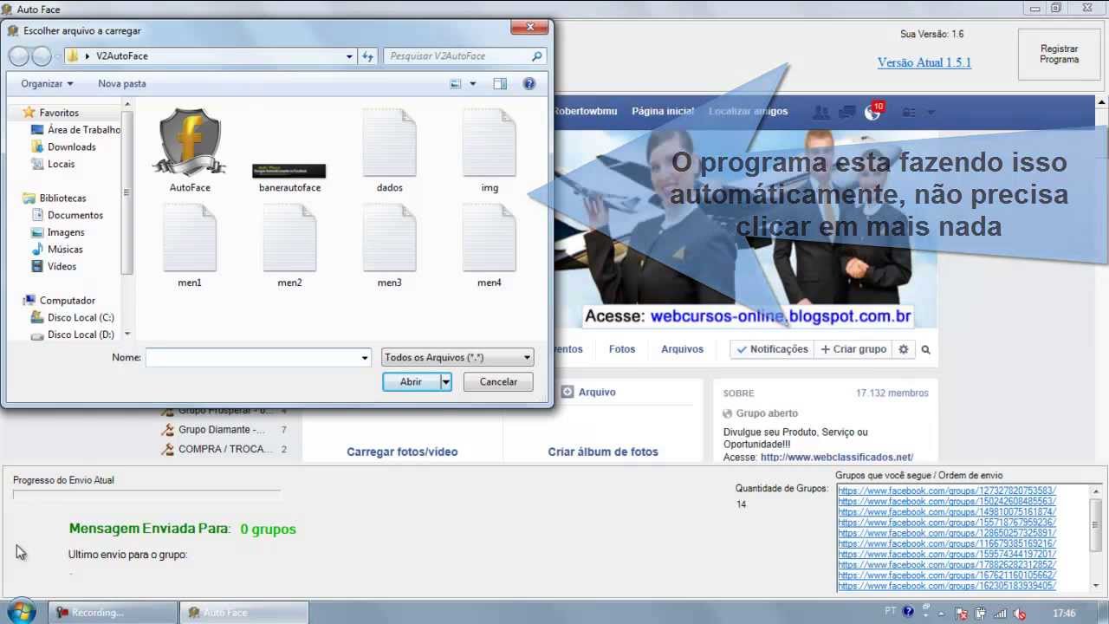1109x624 pixels.
Task: Open group settings gear icon
Action: pyautogui.click(x=904, y=349)
